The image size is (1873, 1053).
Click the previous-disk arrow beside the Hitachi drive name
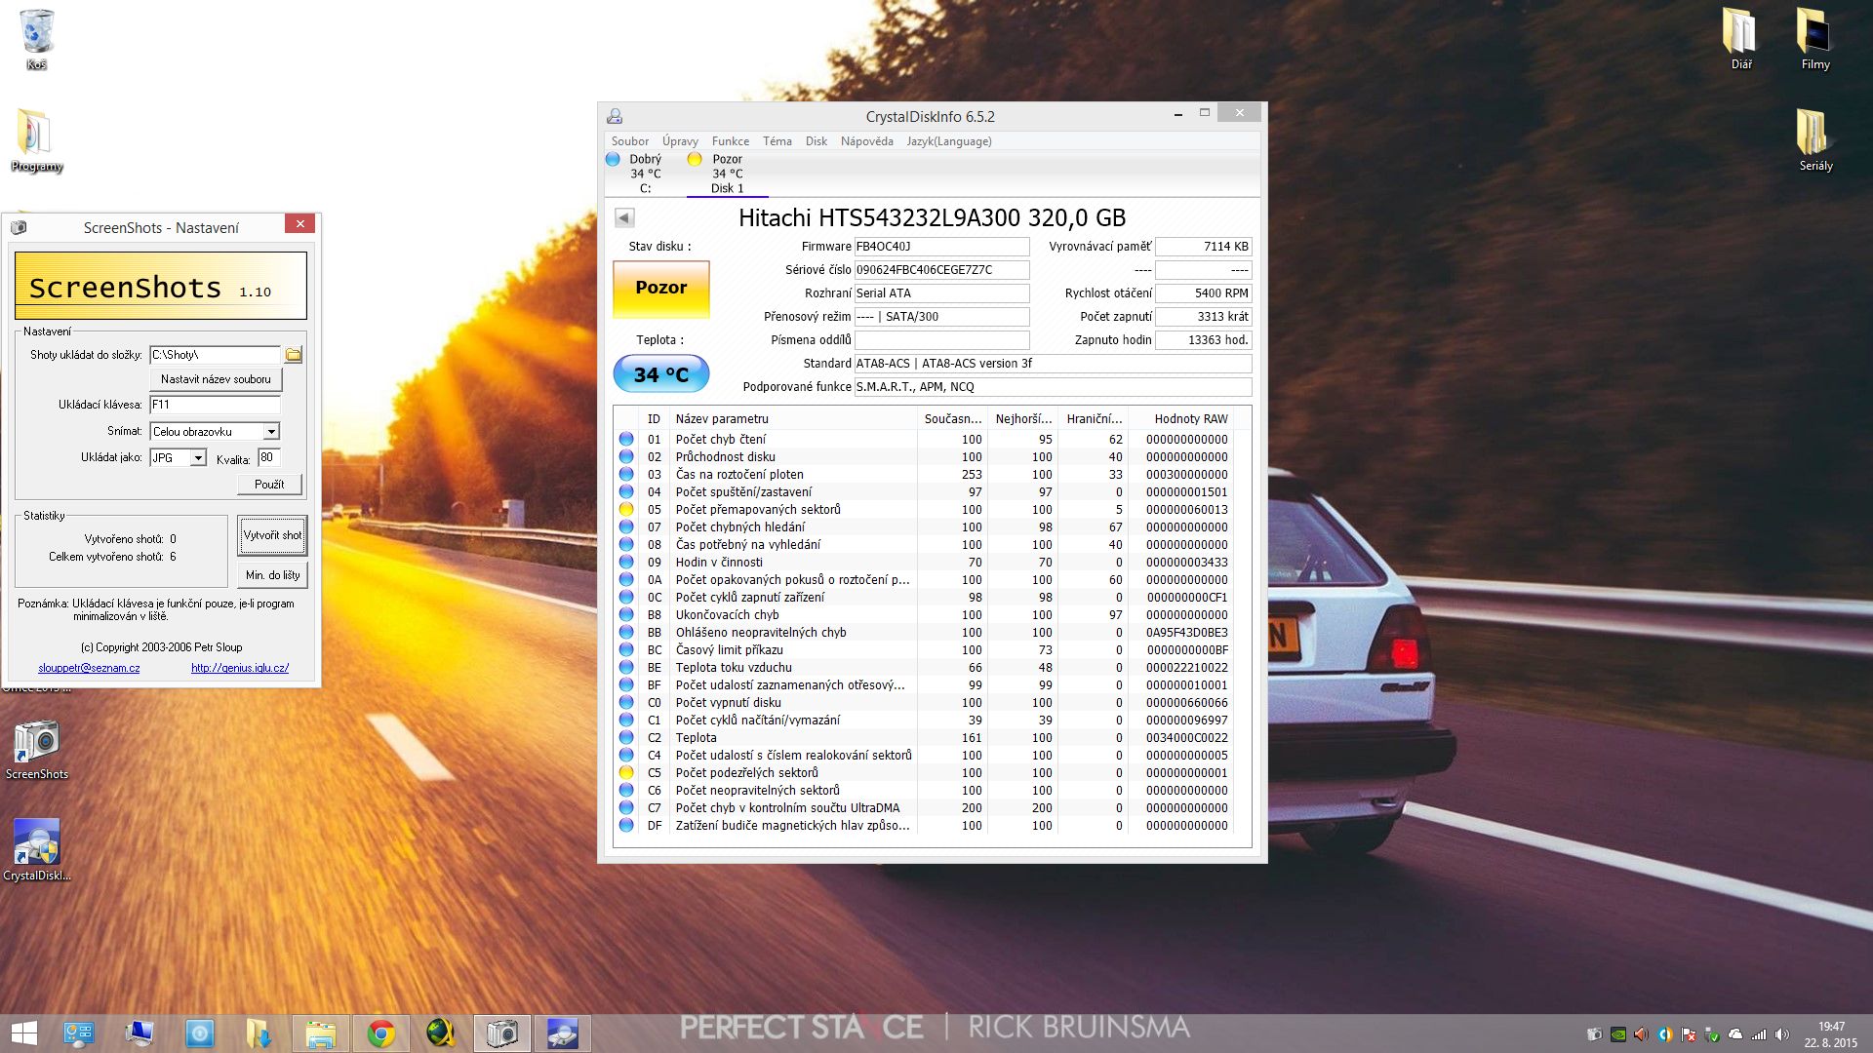click(624, 218)
